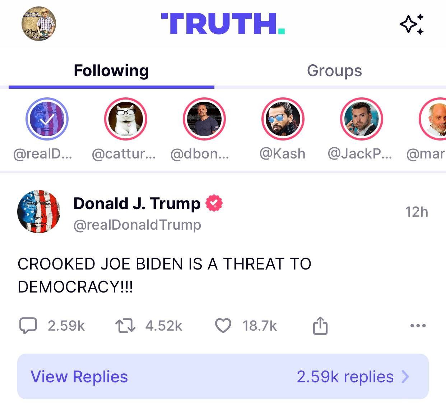The image size is (446, 419).
Task: Open the @JackP... story avatar
Action: tap(362, 119)
